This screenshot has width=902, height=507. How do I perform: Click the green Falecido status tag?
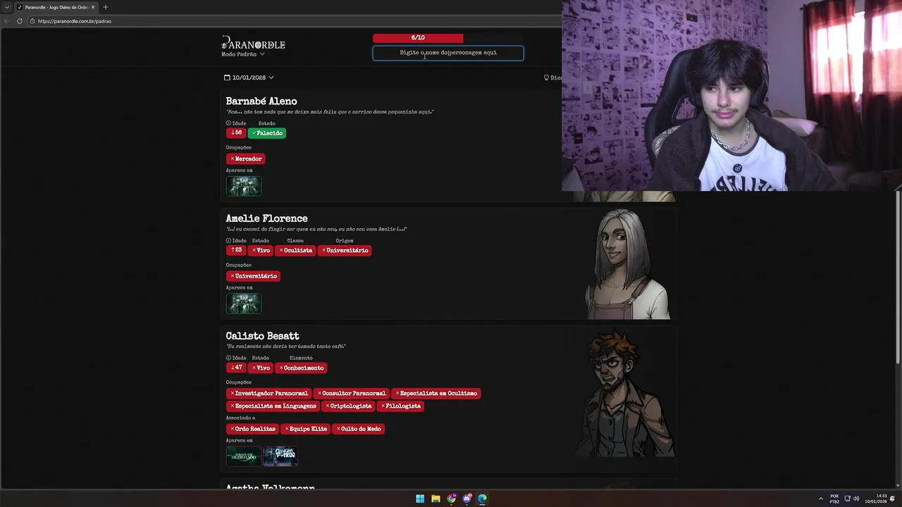(x=267, y=133)
